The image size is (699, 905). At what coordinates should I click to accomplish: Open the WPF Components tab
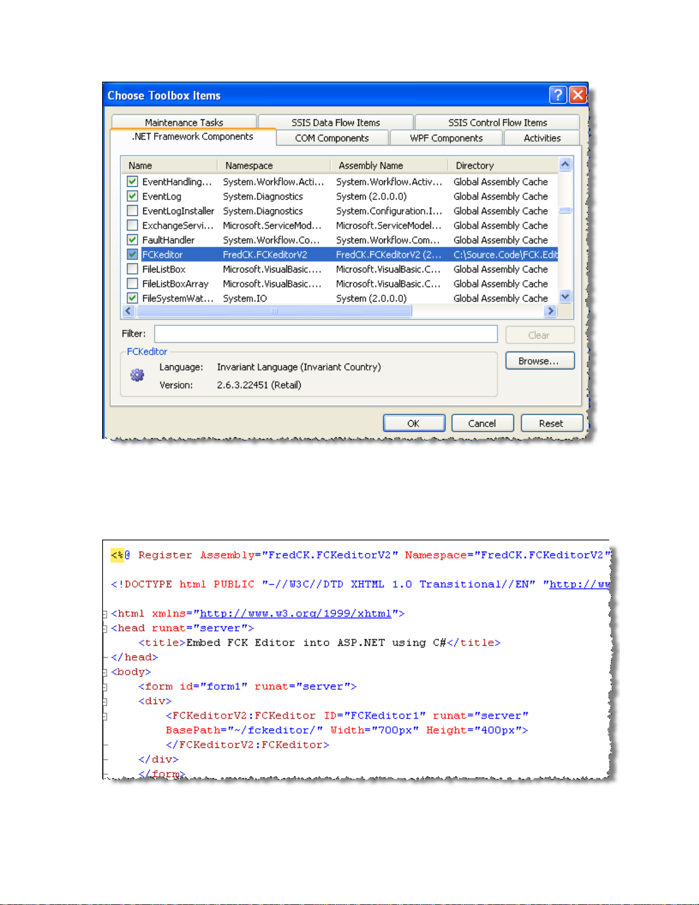pyautogui.click(x=446, y=138)
